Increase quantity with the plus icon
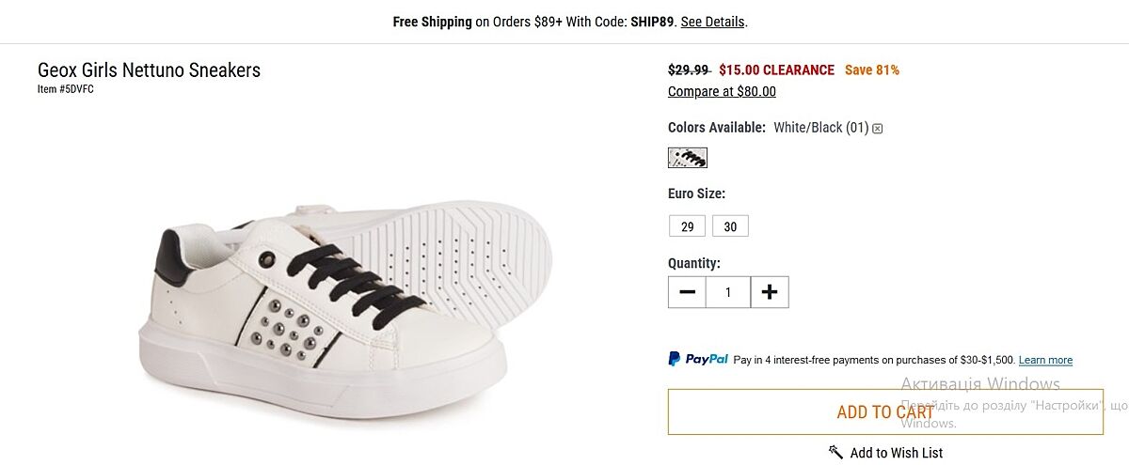Screen dimensions: 1129x465 tap(770, 292)
